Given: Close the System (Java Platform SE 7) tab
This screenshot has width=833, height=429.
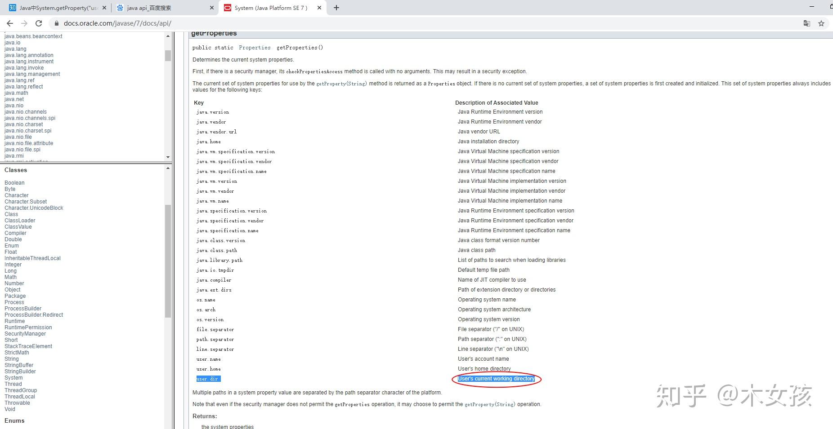Looking at the screenshot, I should click(x=319, y=8).
